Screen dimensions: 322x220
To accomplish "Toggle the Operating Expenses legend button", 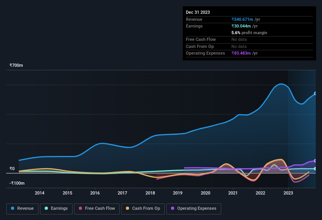I will click(194, 209).
